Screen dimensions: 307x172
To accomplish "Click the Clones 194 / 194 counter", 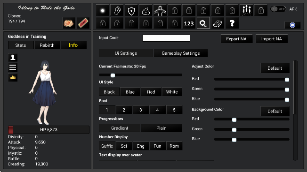I will click(x=16, y=18).
